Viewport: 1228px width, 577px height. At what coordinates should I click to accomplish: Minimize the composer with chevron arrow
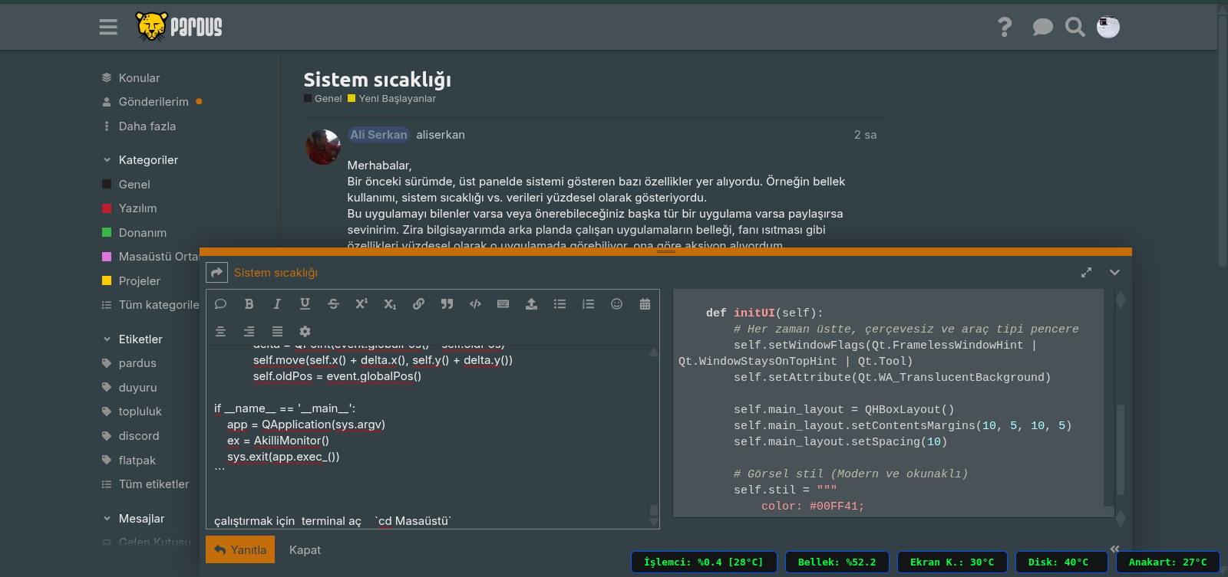tap(1114, 273)
